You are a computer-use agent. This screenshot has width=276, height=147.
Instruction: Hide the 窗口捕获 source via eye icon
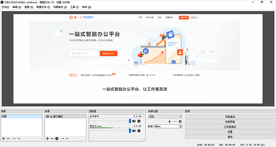pos(47,117)
